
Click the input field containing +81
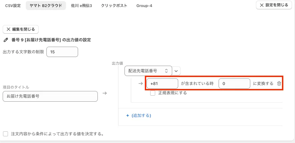pos(162,84)
